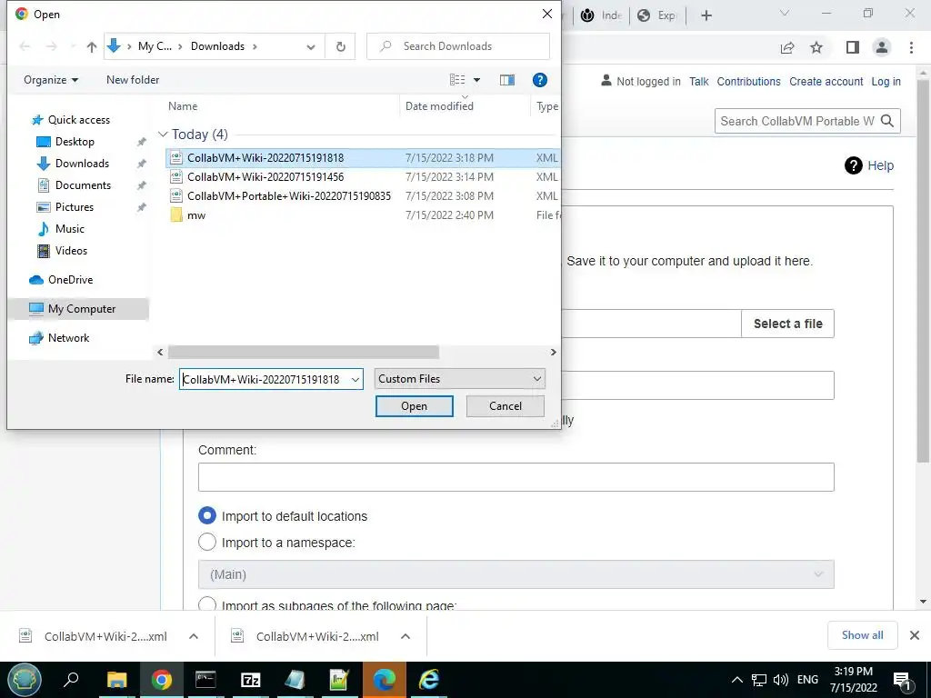
Task: Create a New folder
Action: 133,80
